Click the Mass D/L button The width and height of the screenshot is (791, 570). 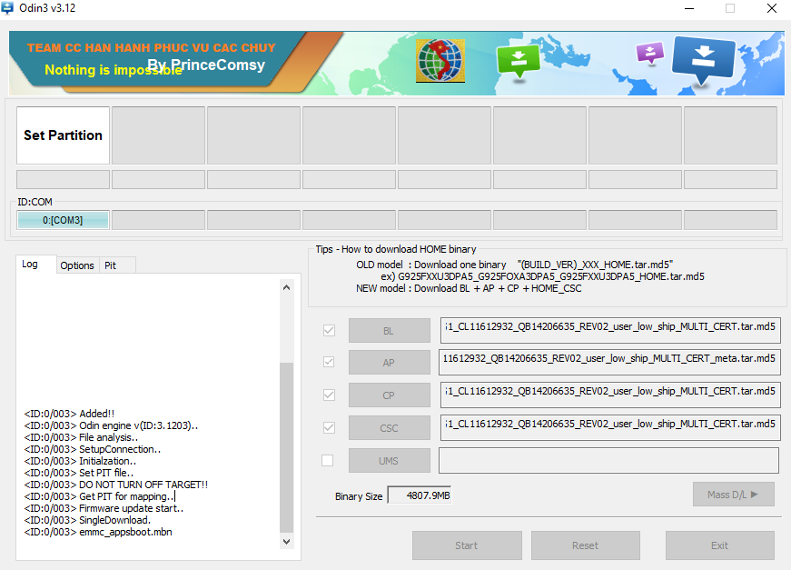pos(734,495)
